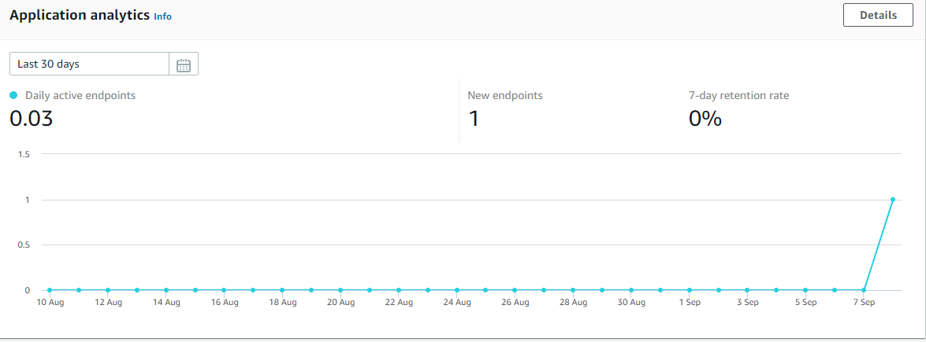Click the 10 Aug x-axis label
The height and width of the screenshot is (342, 926).
coord(50,303)
